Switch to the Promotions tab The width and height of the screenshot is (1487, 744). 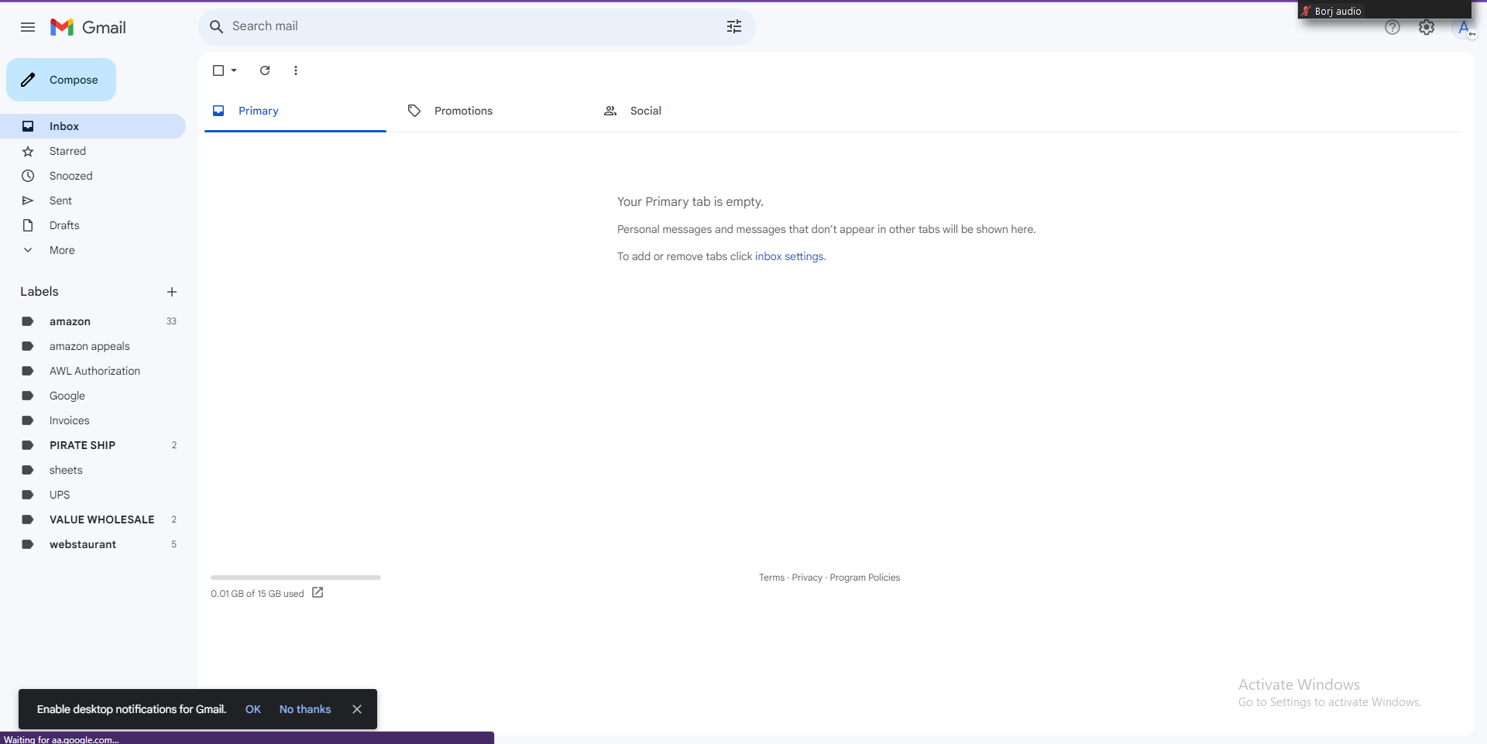point(491,111)
